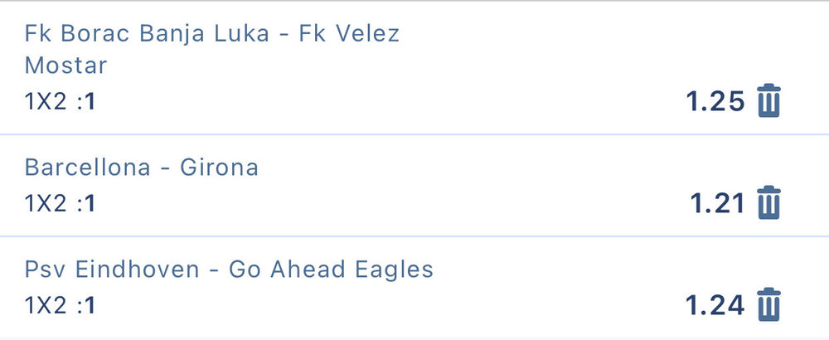Image resolution: width=829 pixels, height=340 pixels.
Task: Click the Barcellona team name
Action: coord(87,168)
